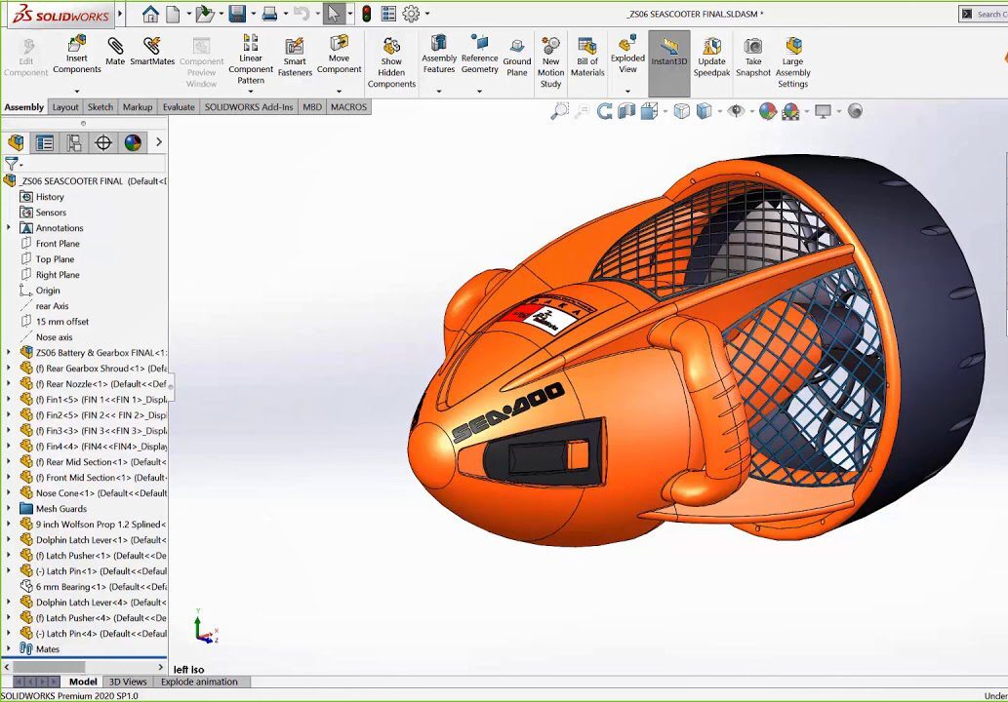Click the Edit Appearance color sphere icon
Image resolution: width=1008 pixels, height=702 pixels.
tap(768, 111)
